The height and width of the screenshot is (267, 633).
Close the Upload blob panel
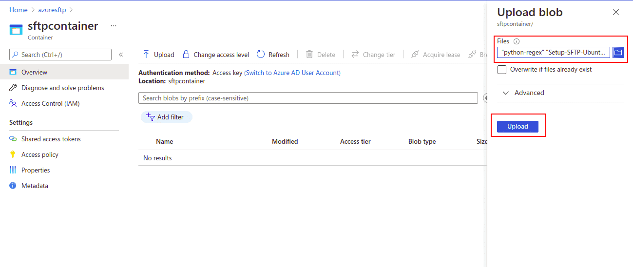pos(616,12)
